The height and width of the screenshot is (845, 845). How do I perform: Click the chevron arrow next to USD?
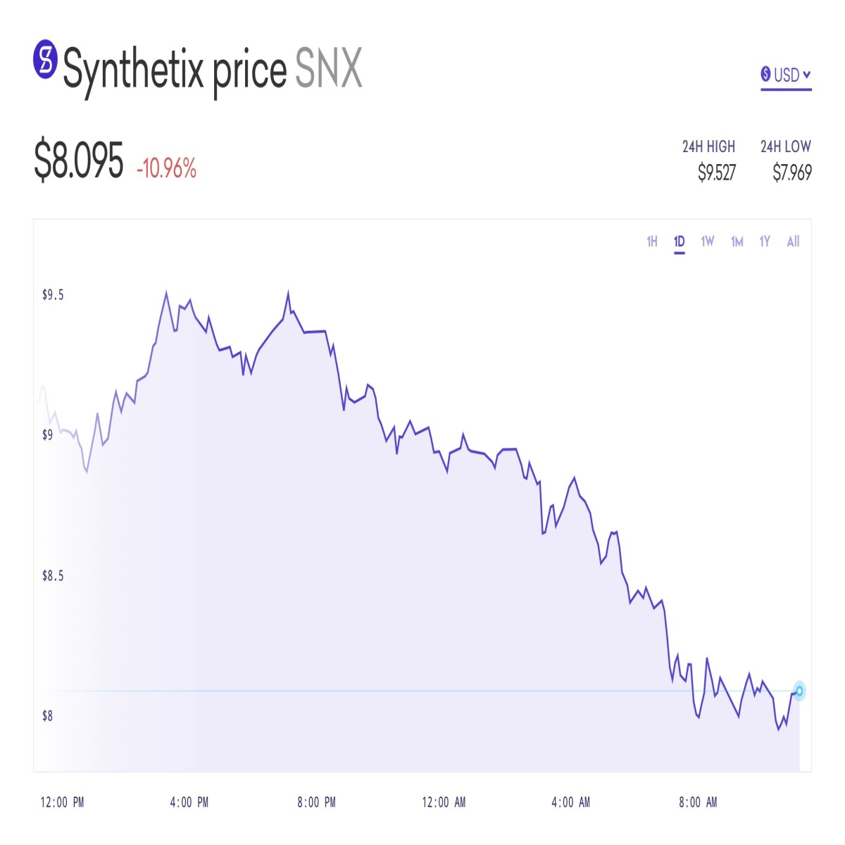(807, 74)
